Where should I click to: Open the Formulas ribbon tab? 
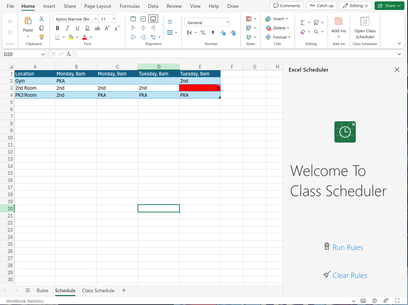pyautogui.click(x=129, y=6)
